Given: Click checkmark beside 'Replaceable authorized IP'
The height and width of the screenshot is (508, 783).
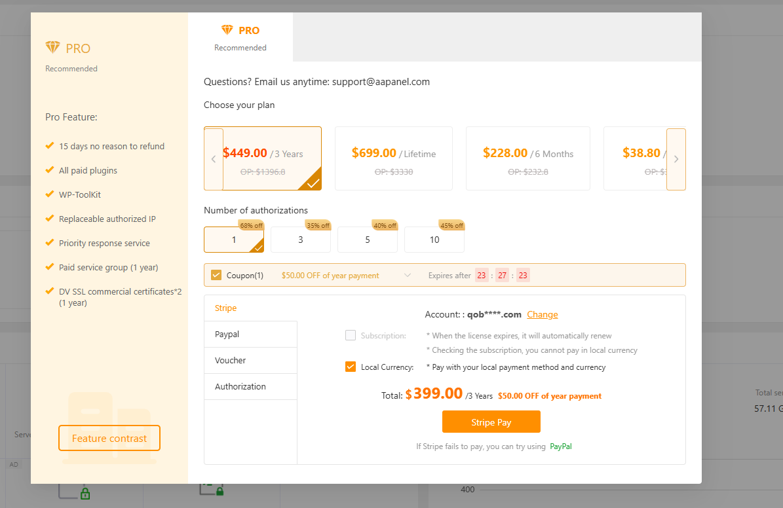Looking at the screenshot, I should (x=49, y=219).
